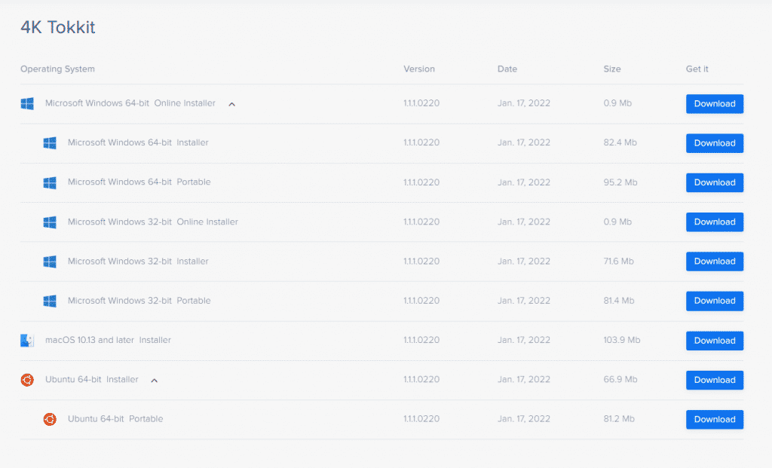
Task: Select 'Ubuntu 64-bit Installer' label
Action: pos(91,379)
